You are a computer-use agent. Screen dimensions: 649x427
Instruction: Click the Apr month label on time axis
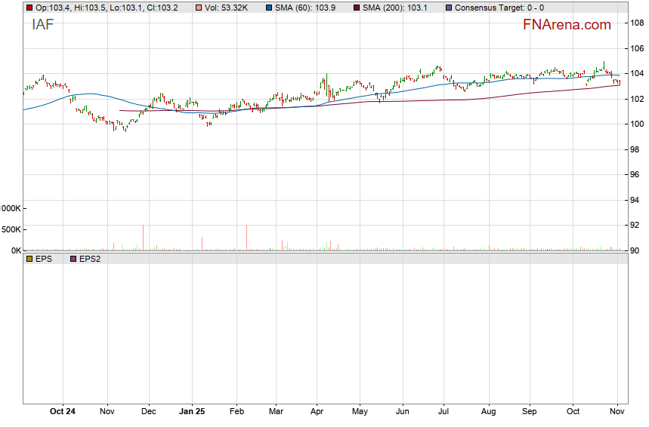click(317, 412)
